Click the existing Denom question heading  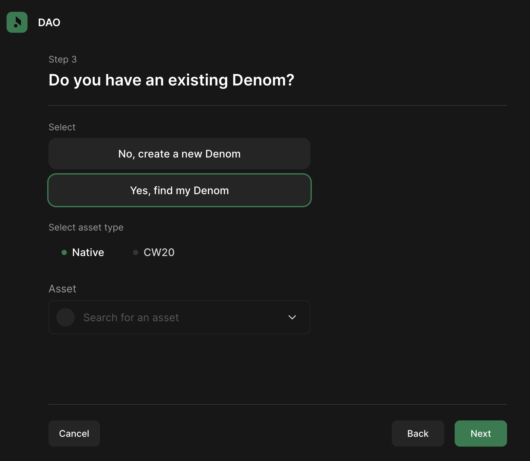pyautogui.click(x=171, y=80)
